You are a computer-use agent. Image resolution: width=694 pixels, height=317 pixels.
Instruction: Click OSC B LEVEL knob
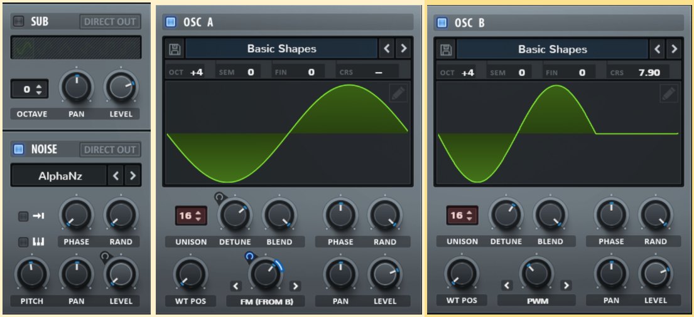pyautogui.click(x=656, y=274)
